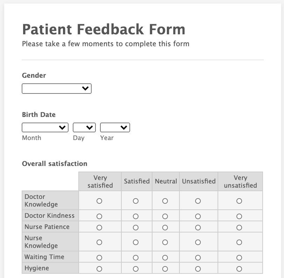
Task: Mark Doctor Kindness as Very unsatisfied
Action: (x=239, y=216)
